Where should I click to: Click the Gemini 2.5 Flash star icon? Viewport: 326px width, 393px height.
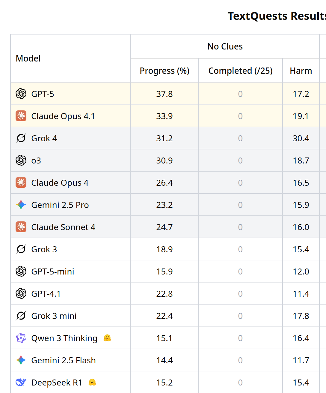[x=21, y=360]
